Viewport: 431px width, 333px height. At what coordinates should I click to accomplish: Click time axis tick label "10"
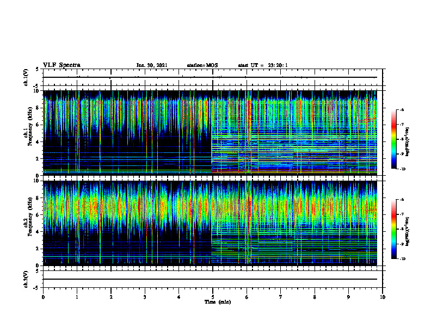pos(383,297)
